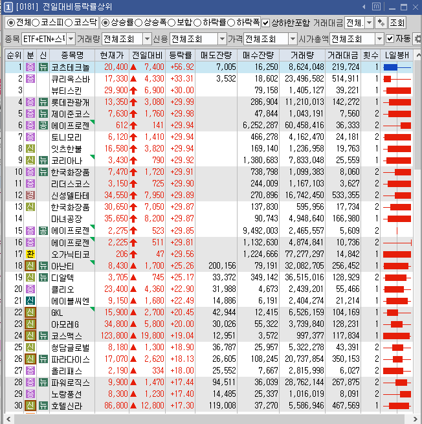Click the 뉴 news badge in 롯데관광개 row
Screen dimensions: 422x424
[43, 102]
